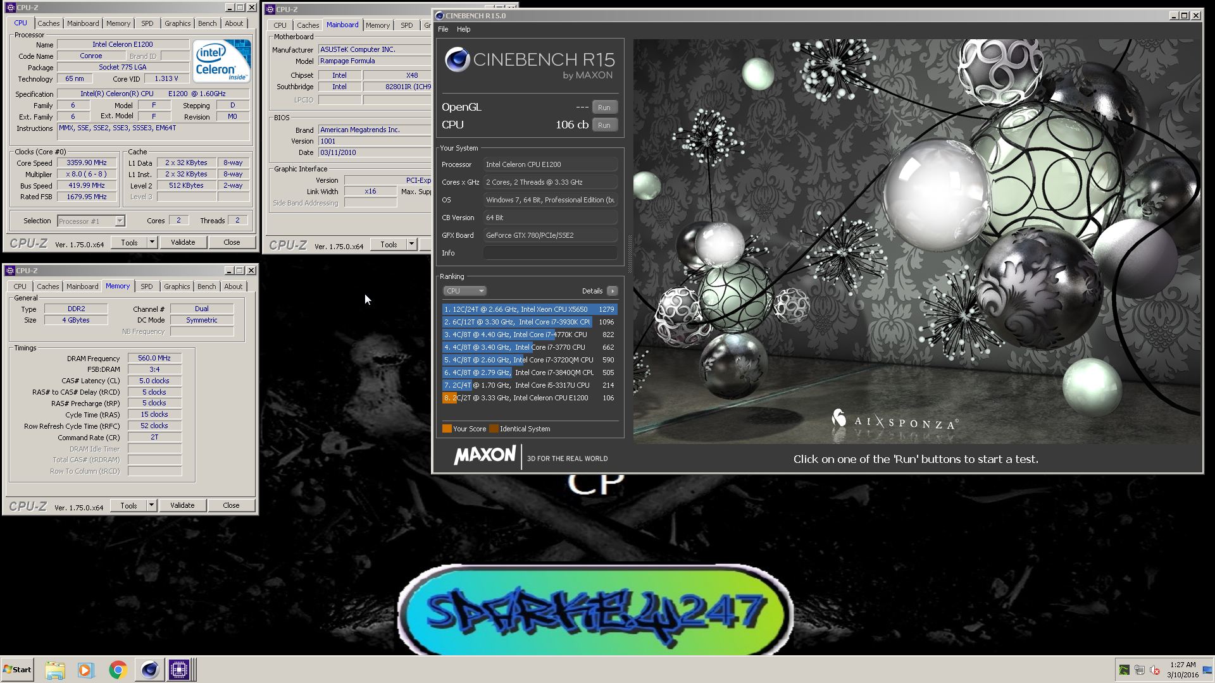The height and width of the screenshot is (683, 1215).
Task: Click the Identical System legend swatch
Action: [x=494, y=429]
